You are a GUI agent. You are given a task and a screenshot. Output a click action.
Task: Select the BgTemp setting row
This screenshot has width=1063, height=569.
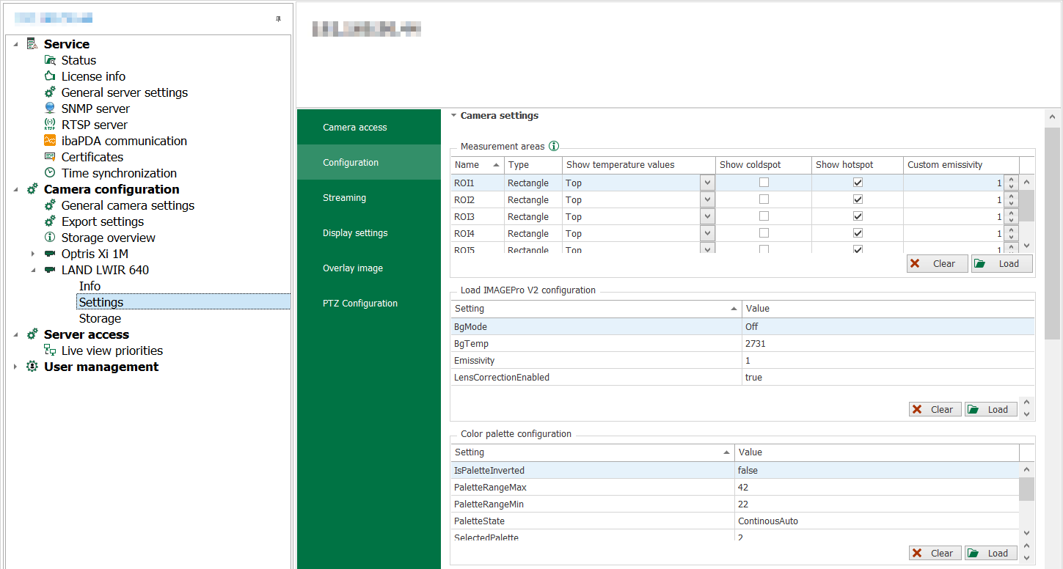click(x=742, y=343)
